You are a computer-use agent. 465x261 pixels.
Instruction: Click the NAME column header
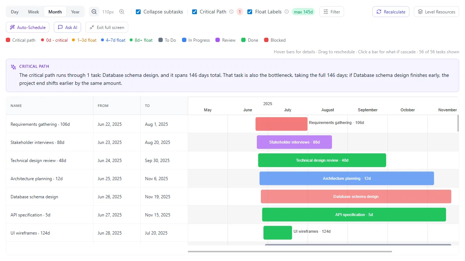[49, 106]
